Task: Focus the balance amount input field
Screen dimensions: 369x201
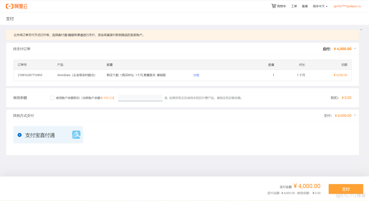Action: [x=140, y=98]
